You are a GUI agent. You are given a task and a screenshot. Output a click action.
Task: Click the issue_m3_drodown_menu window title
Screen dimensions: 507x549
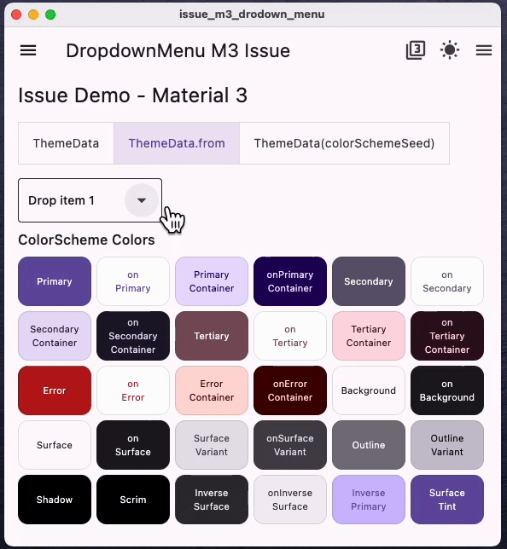pyautogui.click(x=252, y=14)
